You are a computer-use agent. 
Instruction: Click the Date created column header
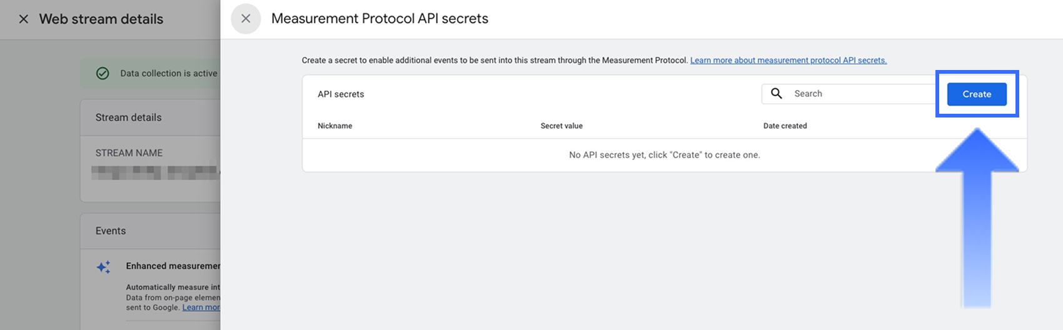(785, 126)
